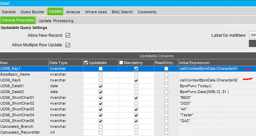
Task: Select the Calculated_Branch alias cell
Action: (x=24, y=126)
